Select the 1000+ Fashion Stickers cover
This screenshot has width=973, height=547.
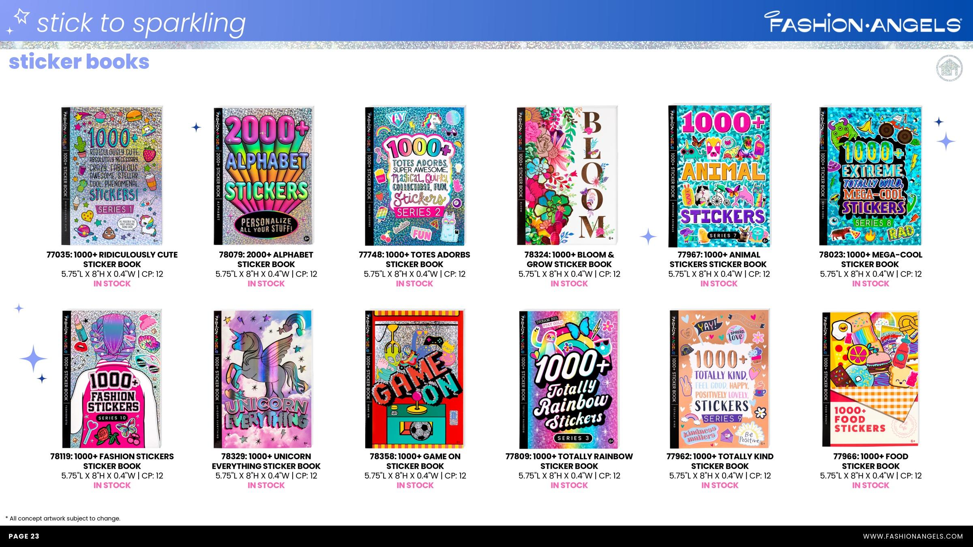pos(112,379)
